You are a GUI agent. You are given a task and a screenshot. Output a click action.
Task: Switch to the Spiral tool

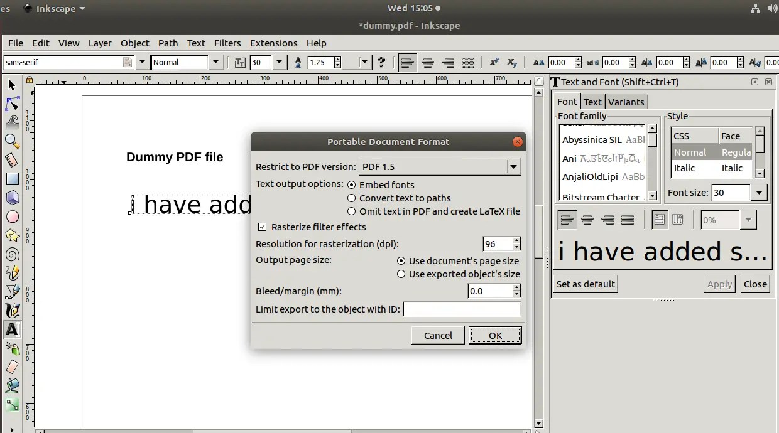pyautogui.click(x=13, y=254)
